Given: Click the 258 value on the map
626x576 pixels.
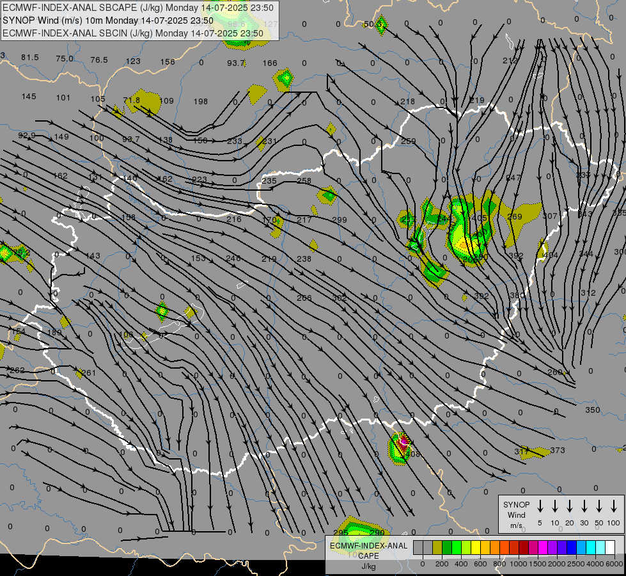Looking at the screenshot, I should tap(304, 180).
